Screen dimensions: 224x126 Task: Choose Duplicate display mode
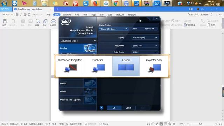[x=98, y=66]
